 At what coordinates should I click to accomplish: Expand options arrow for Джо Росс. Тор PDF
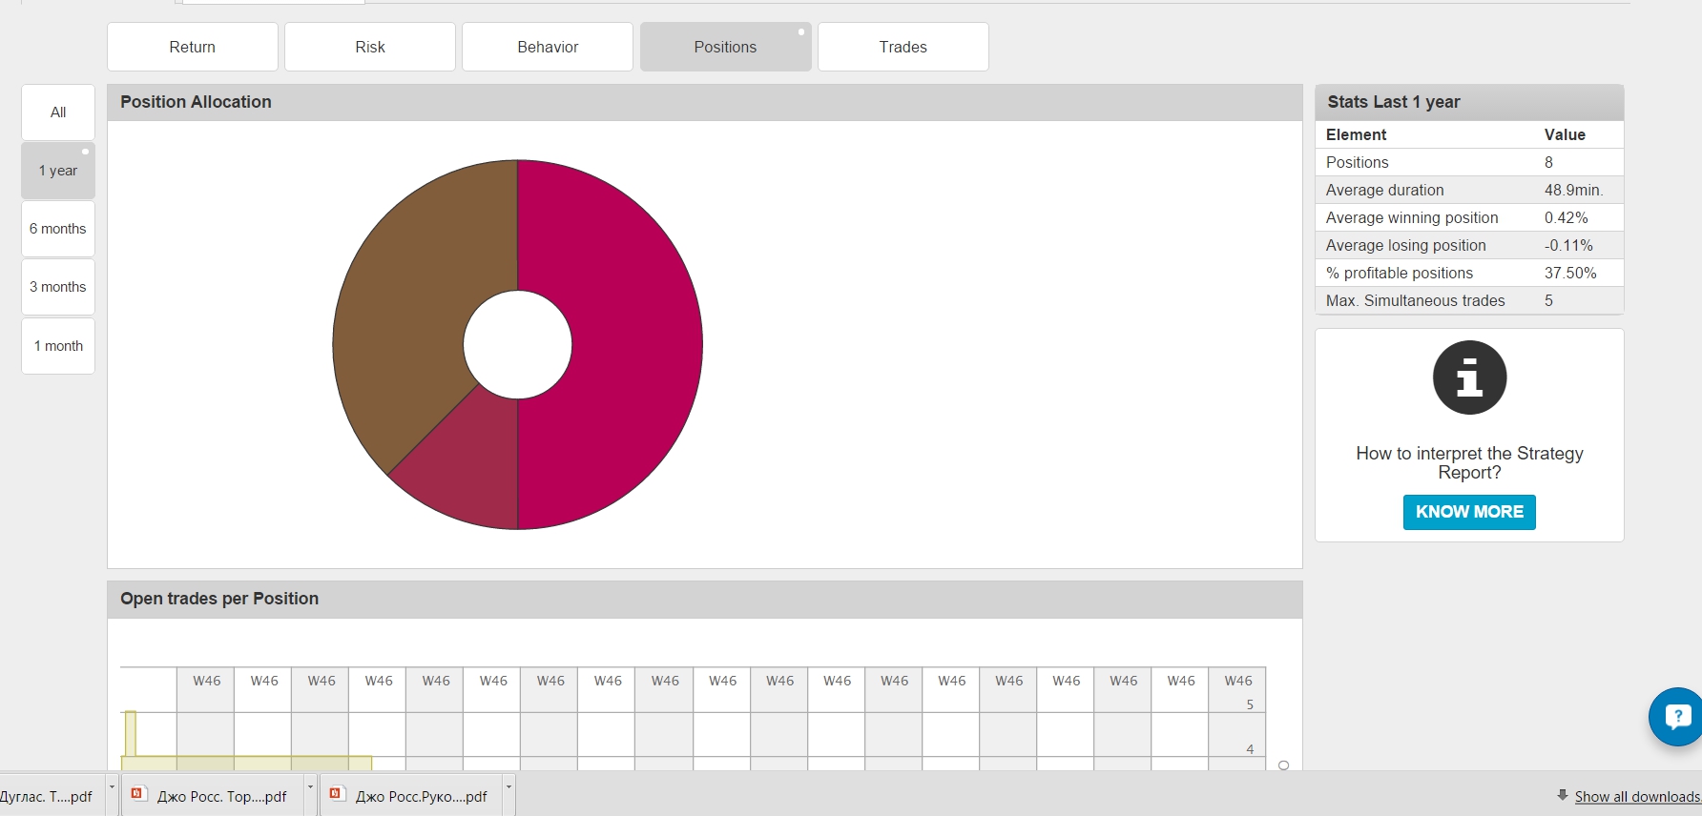coord(310,787)
